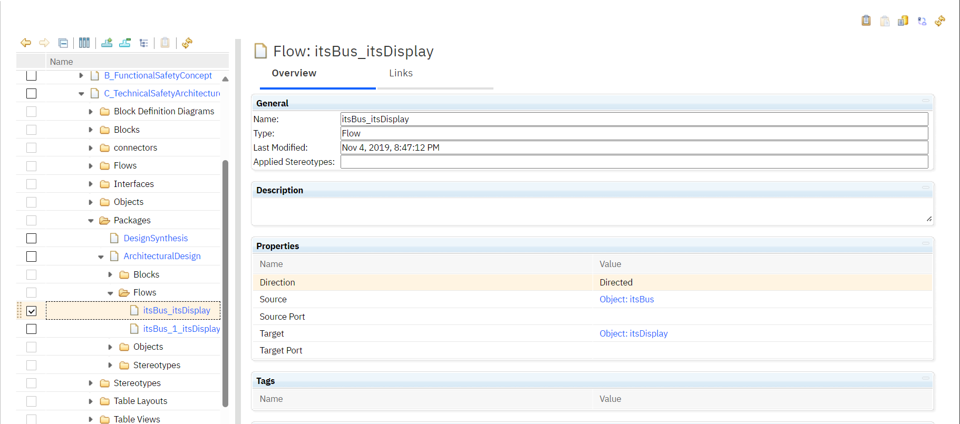Click the Directed property value
Screen dimensions: 960x424
point(616,282)
